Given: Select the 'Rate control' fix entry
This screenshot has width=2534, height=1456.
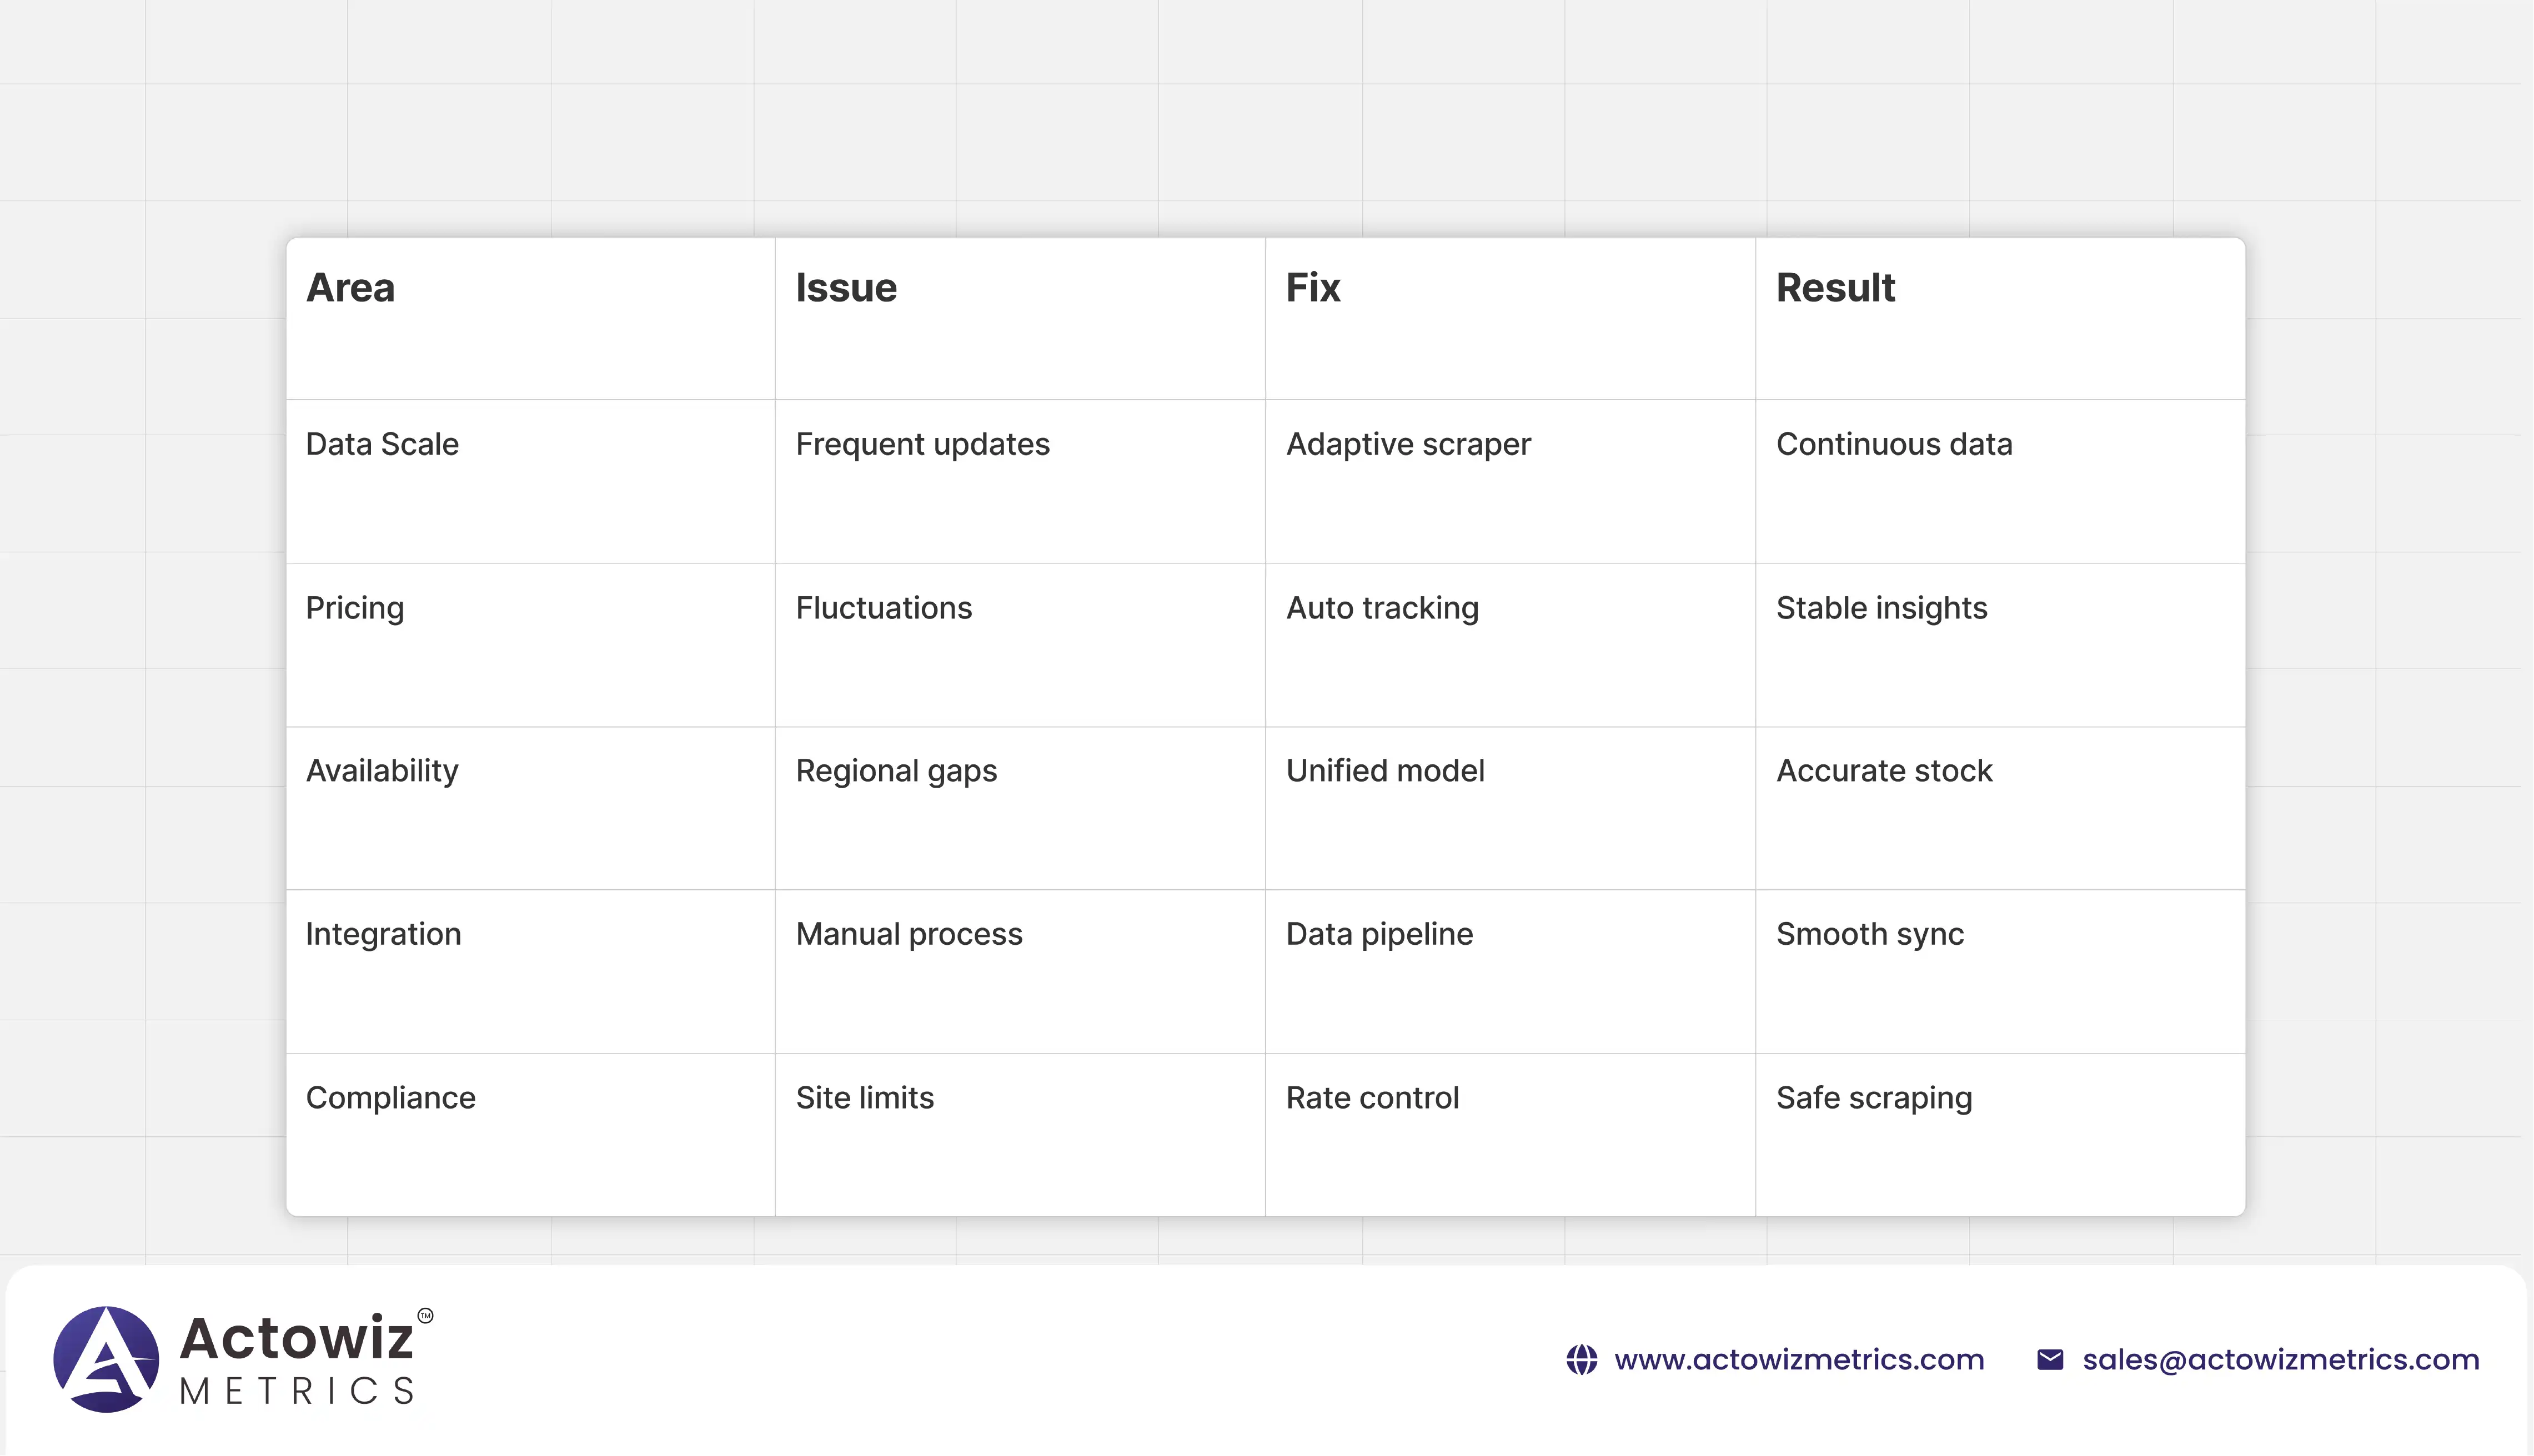Looking at the screenshot, I should [1373, 1098].
